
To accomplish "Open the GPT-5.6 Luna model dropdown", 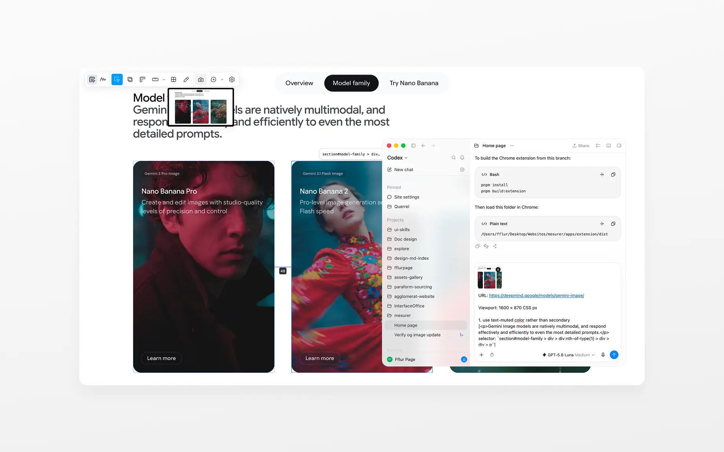I will click(569, 355).
